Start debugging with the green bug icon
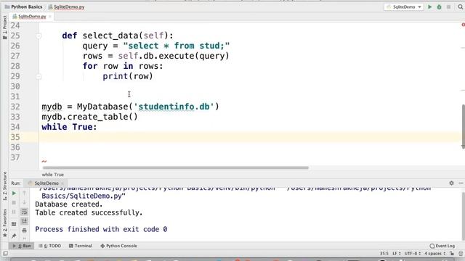 coord(439,7)
